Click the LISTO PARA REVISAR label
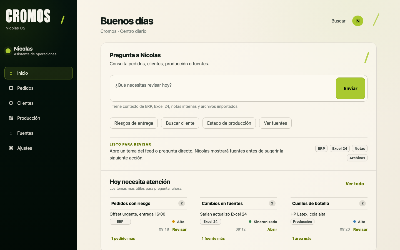 point(130,144)
